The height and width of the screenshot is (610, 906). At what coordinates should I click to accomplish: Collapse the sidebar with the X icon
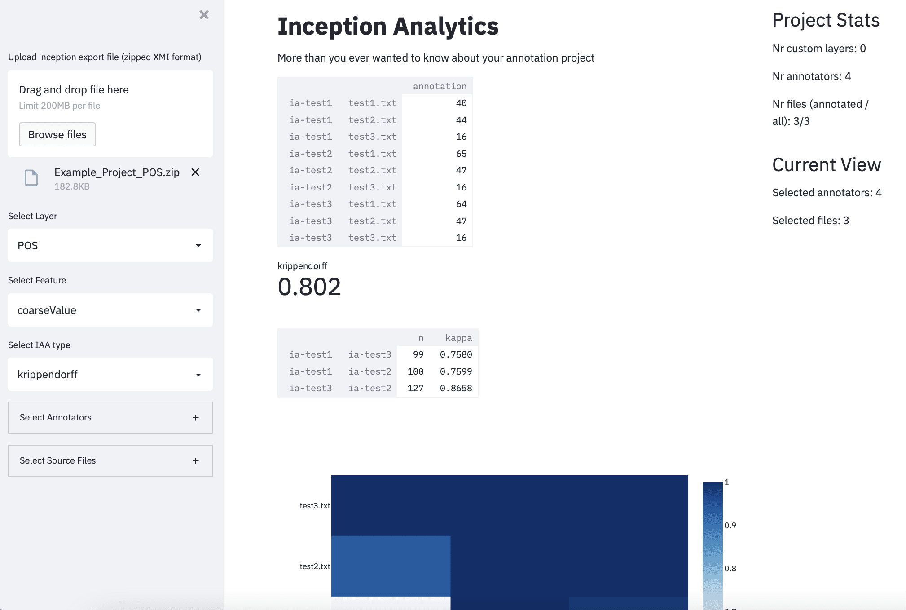[204, 14]
